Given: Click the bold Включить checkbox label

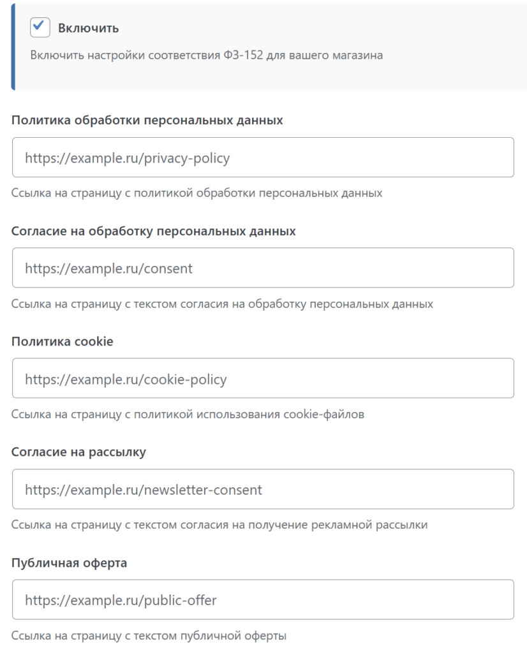Looking at the screenshot, I should tap(88, 28).
